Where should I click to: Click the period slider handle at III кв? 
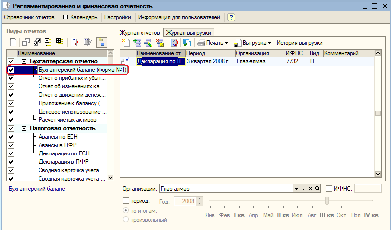click(x=327, y=200)
